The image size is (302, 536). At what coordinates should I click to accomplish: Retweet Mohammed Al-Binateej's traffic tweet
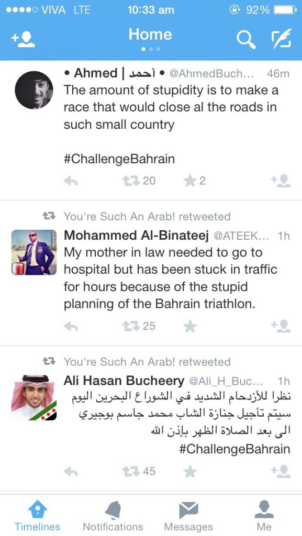tap(131, 325)
